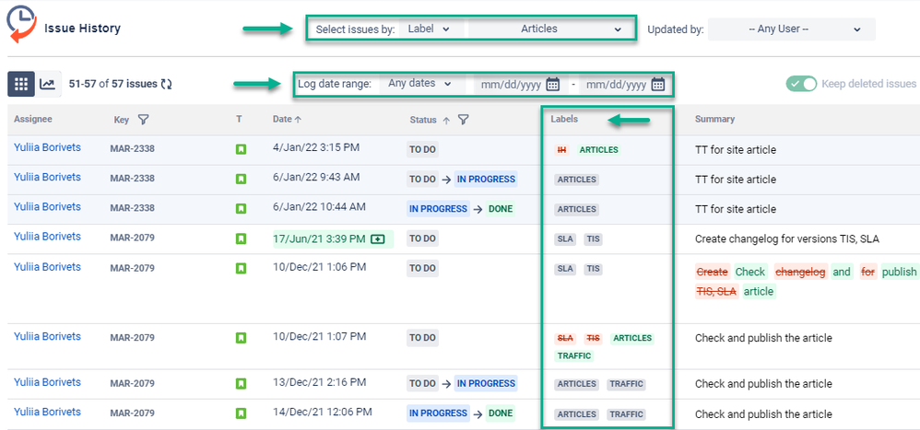Image resolution: width=920 pixels, height=430 pixels.
Task: Click issue type icon in 10/Dec/21 1:06 PM row
Action: pyautogui.click(x=241, y=268)
